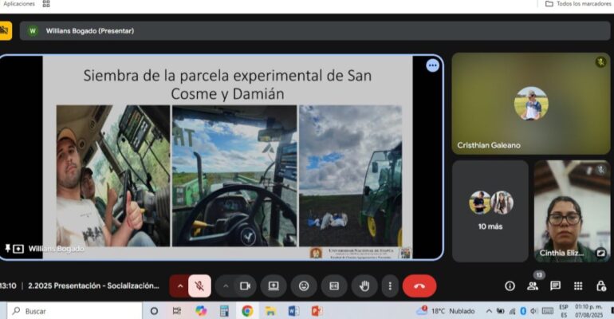This screenshot has height=319, width=614.
Task: Click the Windows search box 'Buscar'
Action: 74,311
